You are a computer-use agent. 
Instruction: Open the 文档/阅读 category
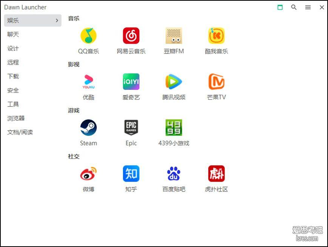(20, 132)
